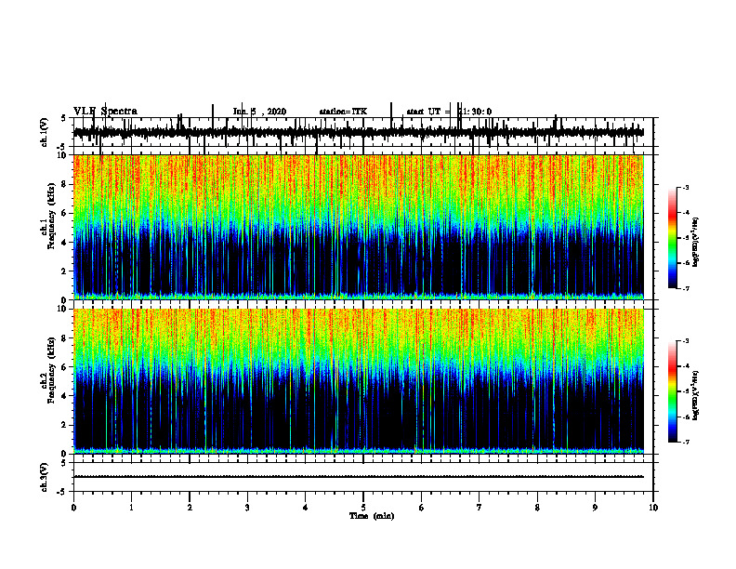This screenshot has width=736, height=569.
Task: Click the "VLF Spectra" plot title
Action: point(105,112)
